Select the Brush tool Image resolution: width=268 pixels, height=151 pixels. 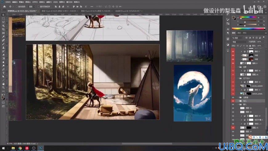pyautogui.click(x=3, y=44)
